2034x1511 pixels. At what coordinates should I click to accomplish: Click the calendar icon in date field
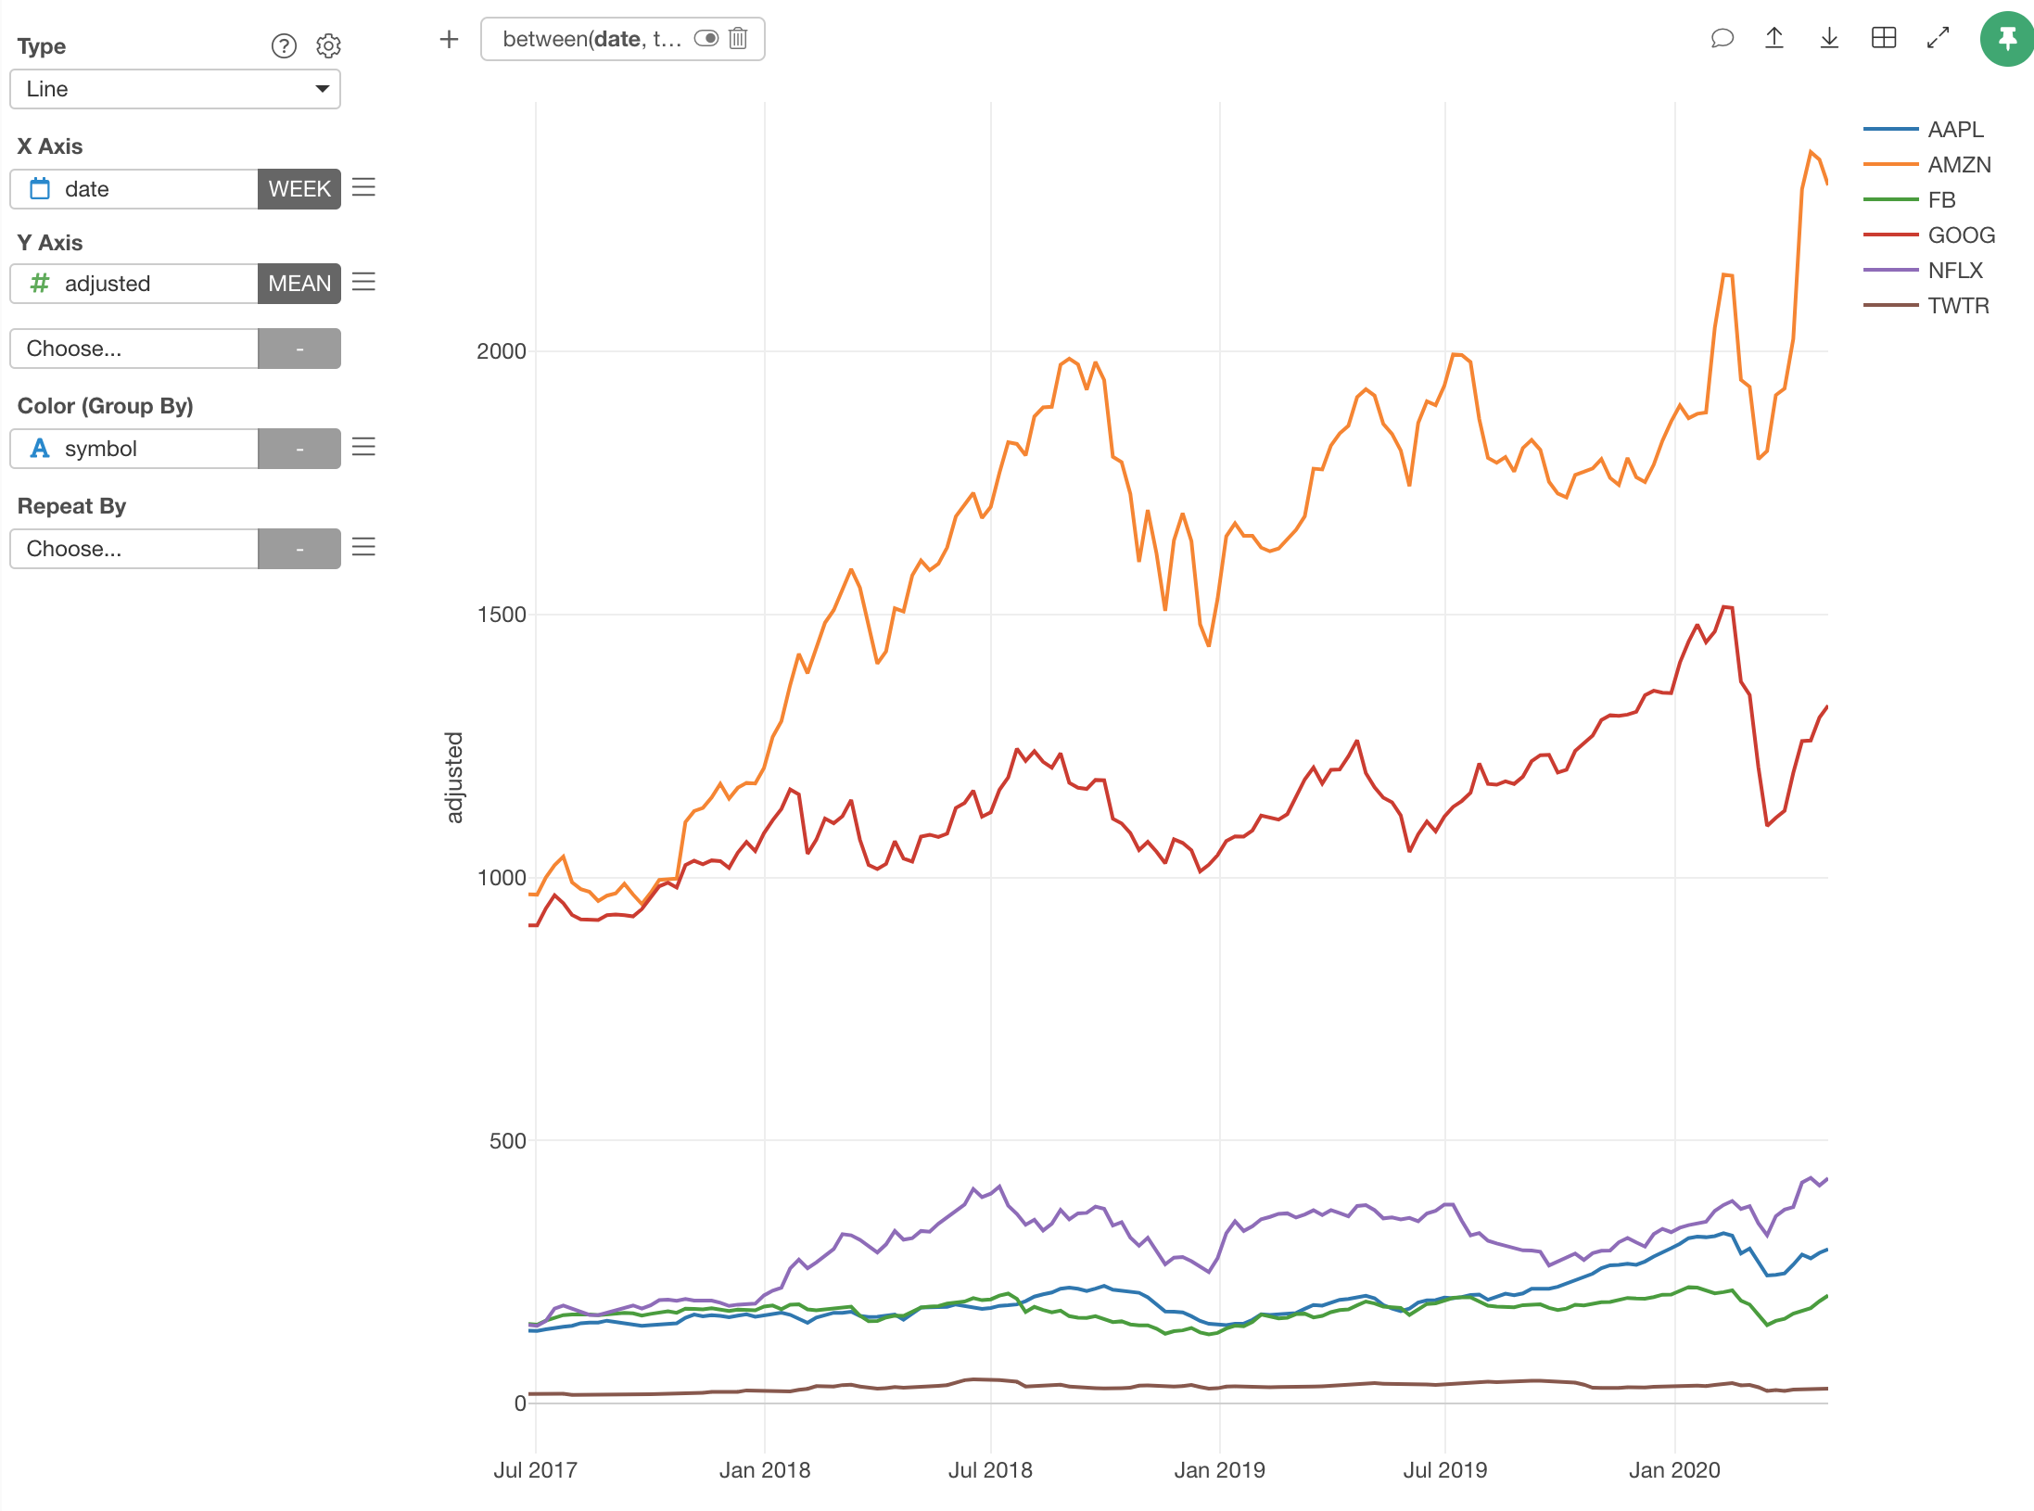pyautogui.click(x=40, y=189)
